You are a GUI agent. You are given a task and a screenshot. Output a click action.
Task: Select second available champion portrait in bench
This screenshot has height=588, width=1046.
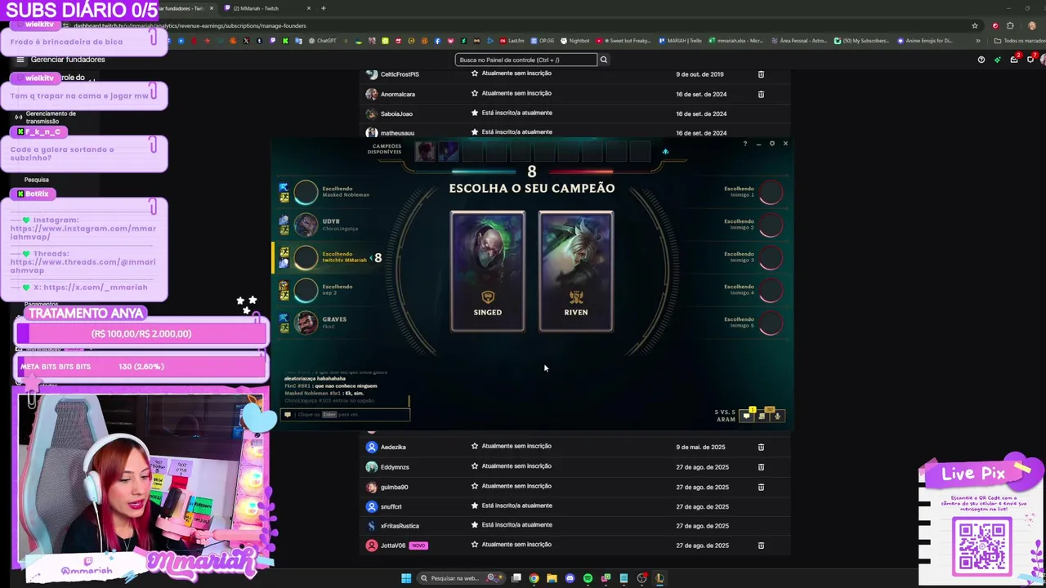pos(448,151)
